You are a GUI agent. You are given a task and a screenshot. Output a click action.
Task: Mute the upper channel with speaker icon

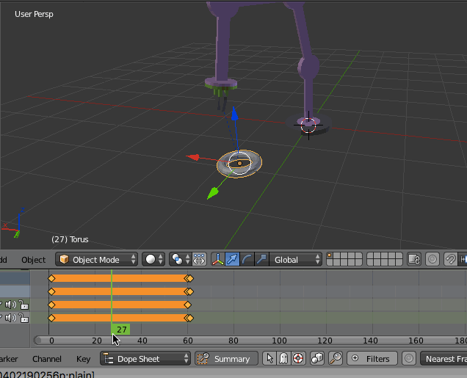tap(11, 305)
